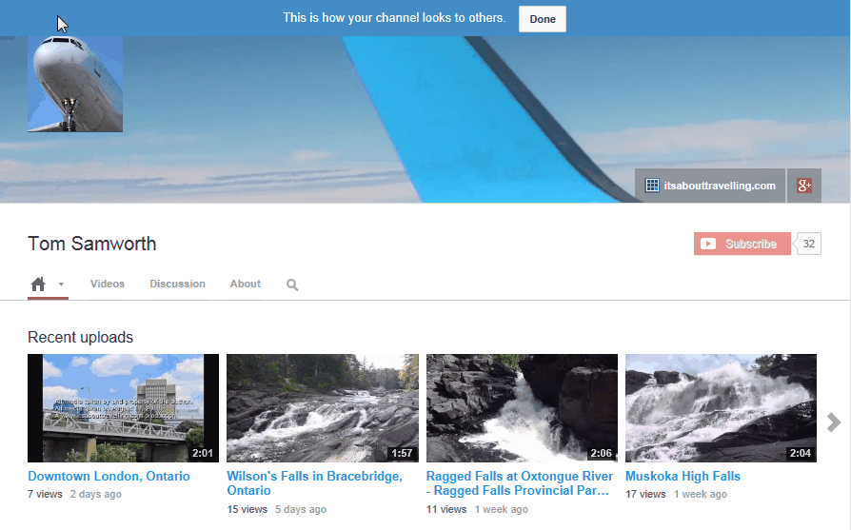
Task: Switch to the Videos tab
Action: pyautogui.click(x=108, y=284)
